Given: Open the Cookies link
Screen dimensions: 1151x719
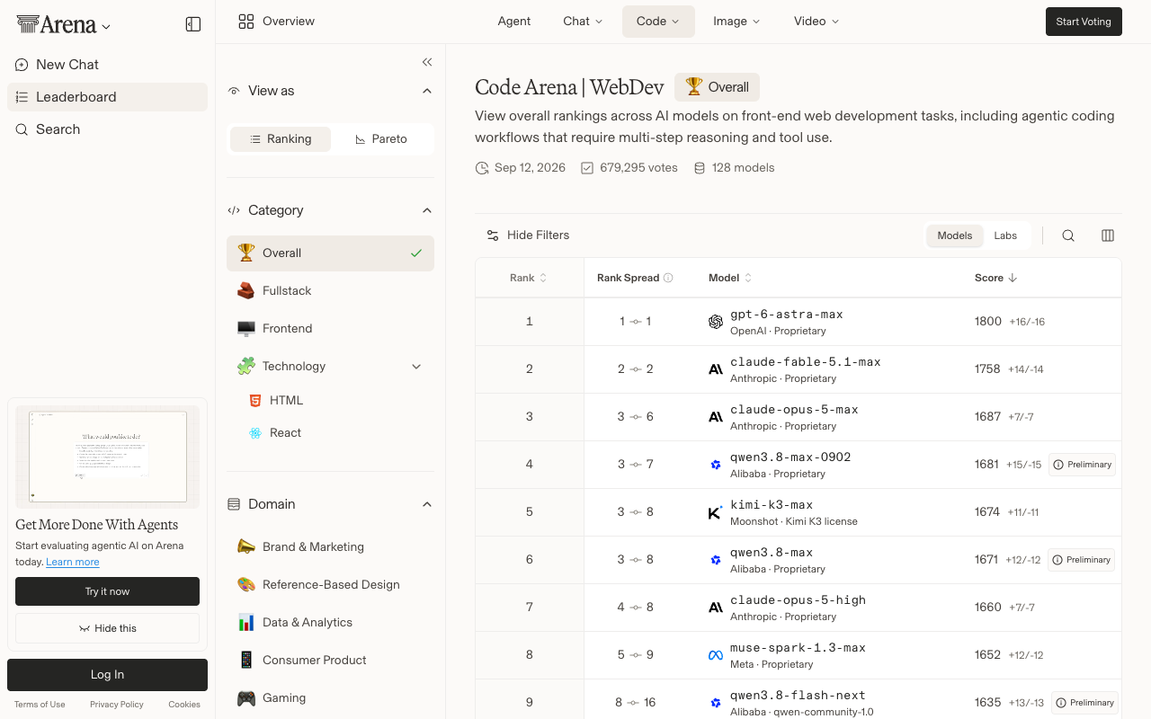Looking at the screenshot, I should pyautogui.click(x=184, y=705).
